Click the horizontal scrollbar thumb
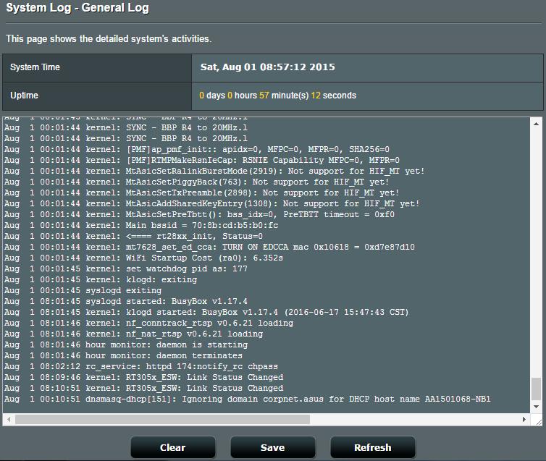The width and height of the screenshot is (546, 461). [162, 419]
